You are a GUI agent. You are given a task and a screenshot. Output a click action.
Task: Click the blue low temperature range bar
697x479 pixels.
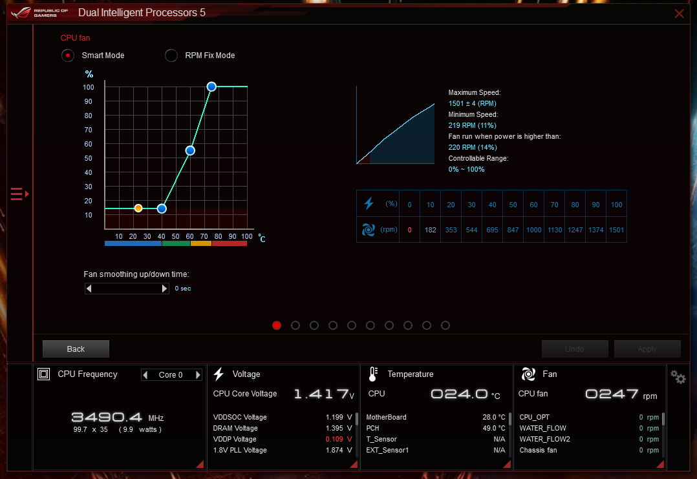click(x=133, y=243)
